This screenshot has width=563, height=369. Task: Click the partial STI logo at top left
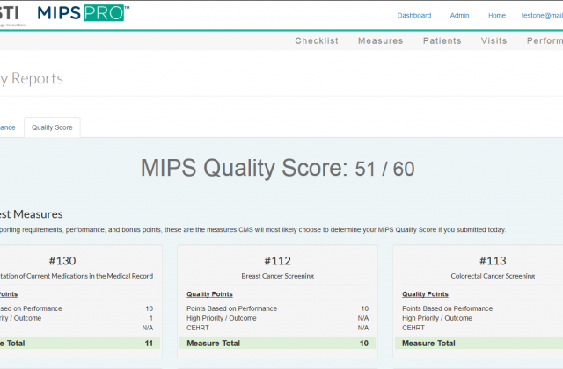(x=12, y=12)
